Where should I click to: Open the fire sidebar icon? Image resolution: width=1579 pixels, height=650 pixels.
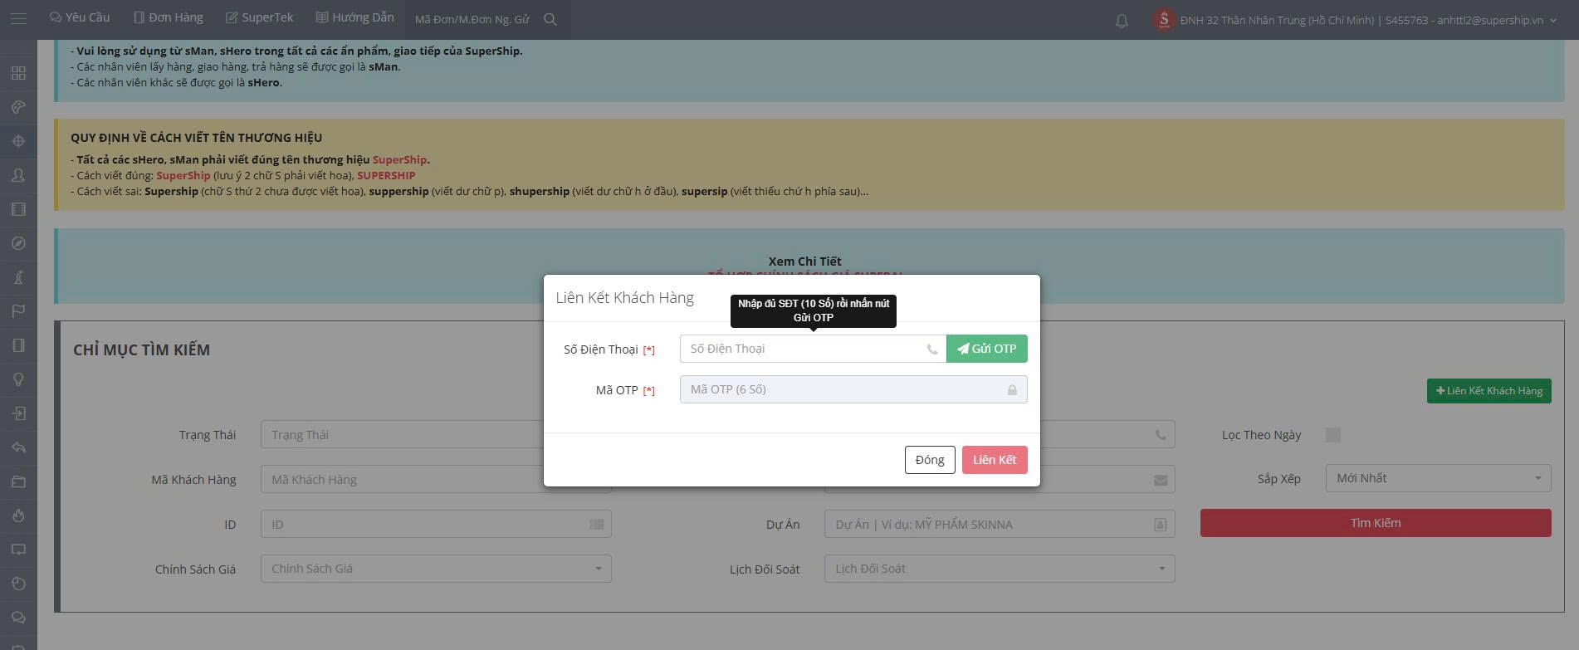point(18,516)
